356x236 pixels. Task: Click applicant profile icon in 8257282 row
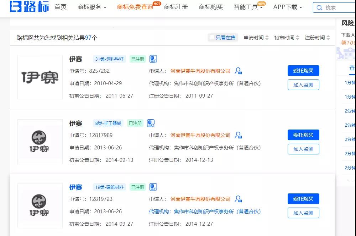pyautogui.click(x=238, y=71)
